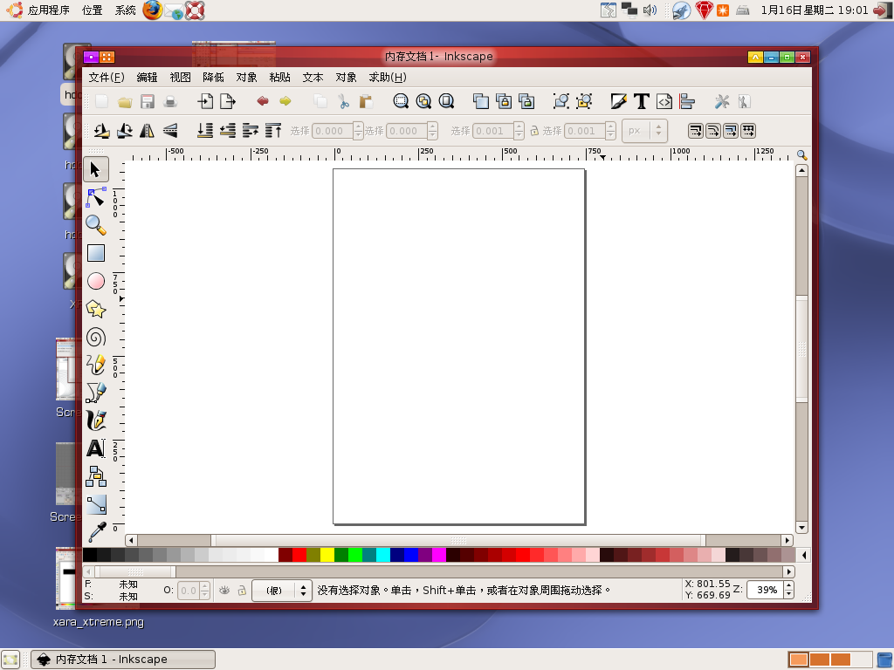This screenshot has height=670, width=894.
Task: Open Text and Font dialog icon
Action: click(642, 101)
